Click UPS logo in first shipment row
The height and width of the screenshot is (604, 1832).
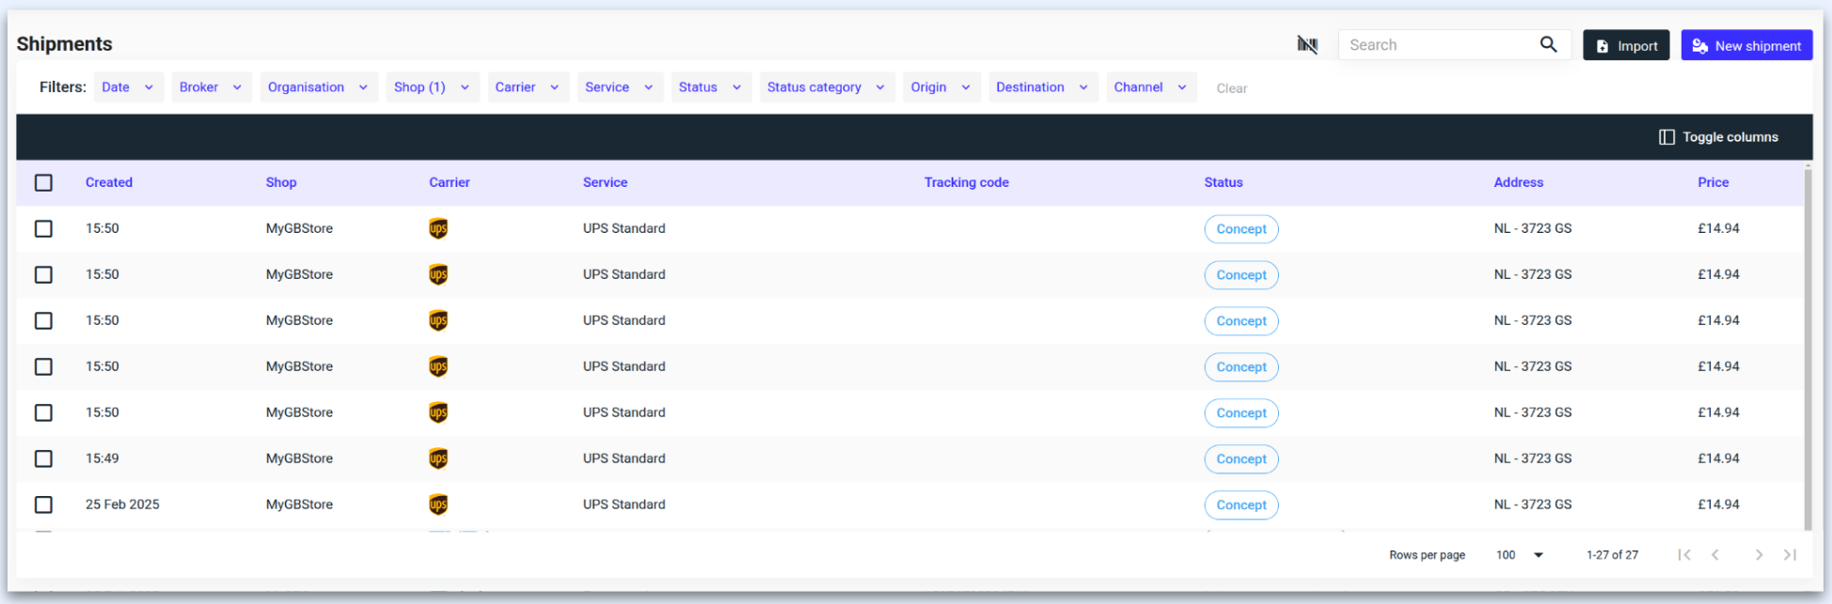tap(438, 229)
